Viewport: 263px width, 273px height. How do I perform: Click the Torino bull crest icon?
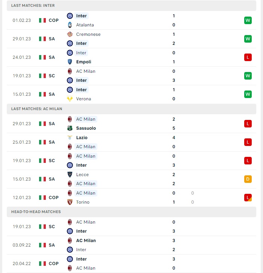(70, 202)
